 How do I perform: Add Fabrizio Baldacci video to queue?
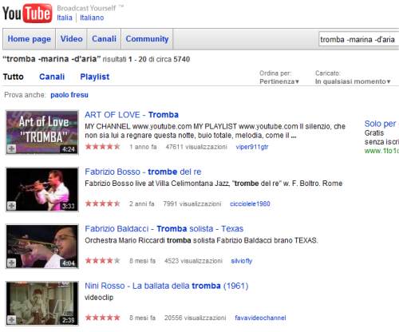coord(11,263)
